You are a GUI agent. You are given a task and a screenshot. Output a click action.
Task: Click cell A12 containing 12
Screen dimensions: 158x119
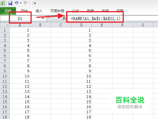(x=20, y=86)
